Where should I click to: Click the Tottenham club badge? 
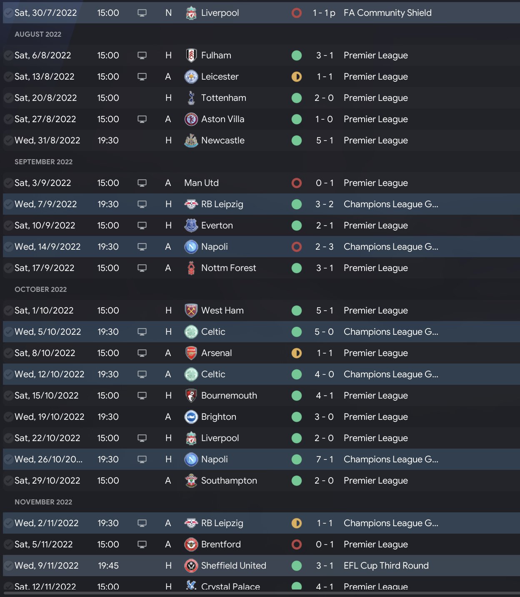[191, 98]
